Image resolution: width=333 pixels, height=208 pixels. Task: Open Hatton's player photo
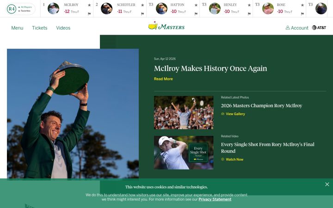(161, 8)
